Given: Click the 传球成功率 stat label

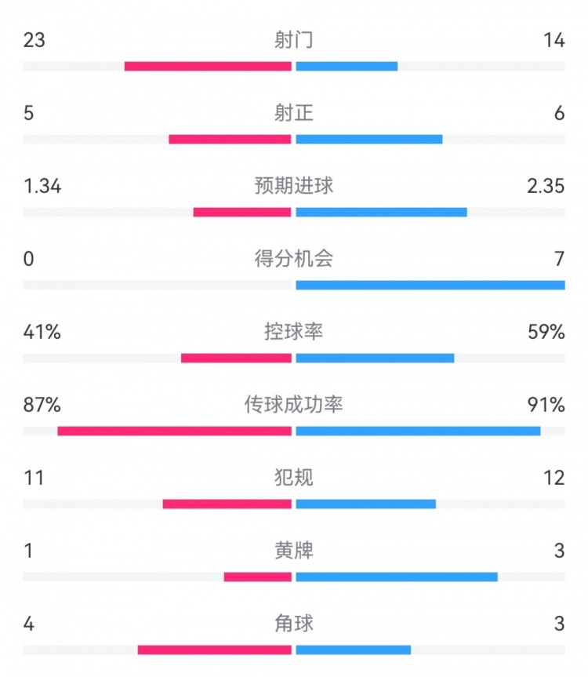Looking at the screenshot, I should (x=294, y=405).
